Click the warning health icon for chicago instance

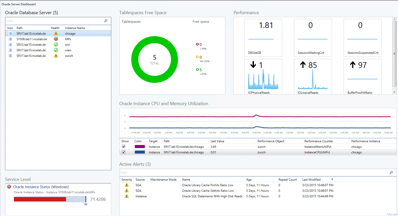click(56, 33)
